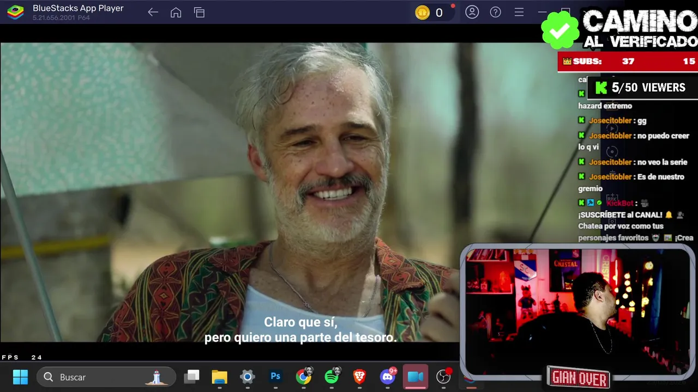
Task: Open File Explorer from taskbar
Action: (219, 377)
